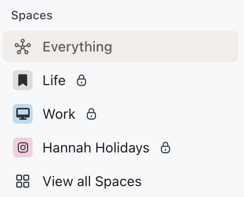Click the lock icon beside Work
The width and height of the screenshot is (244, 197).
91,114
